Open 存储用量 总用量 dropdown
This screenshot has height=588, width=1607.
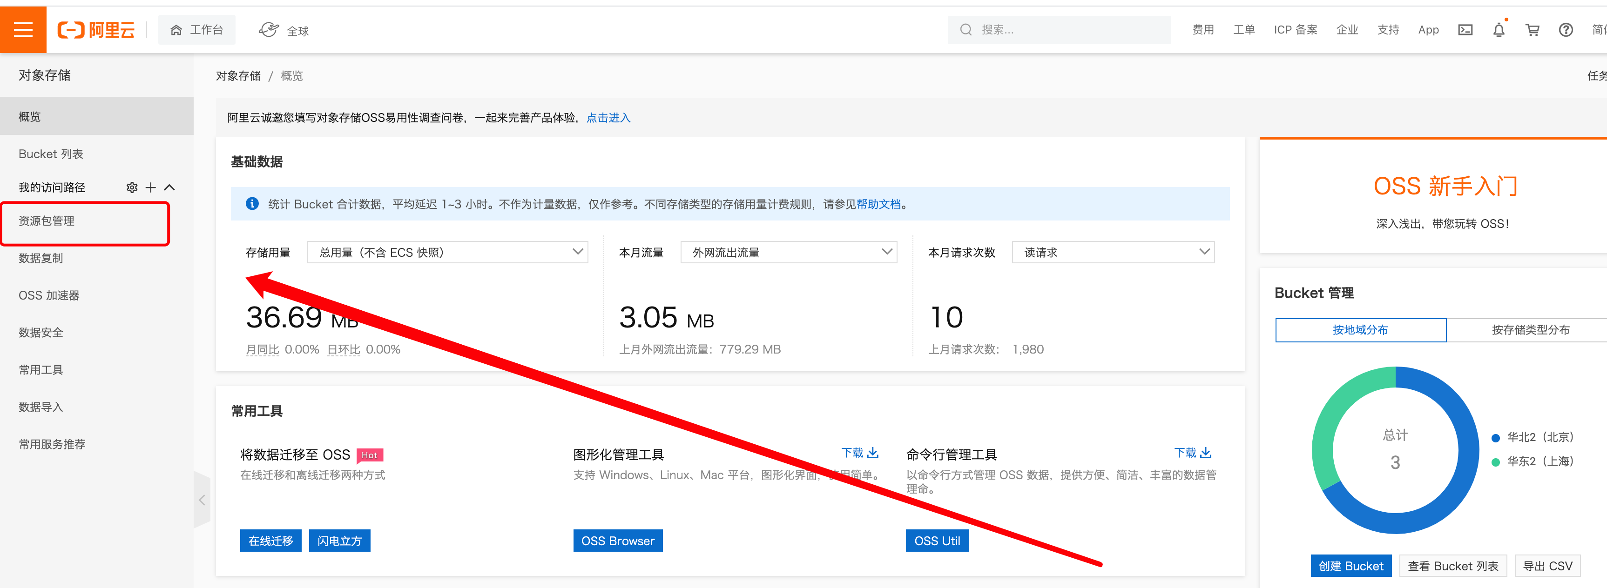[447, 253]
